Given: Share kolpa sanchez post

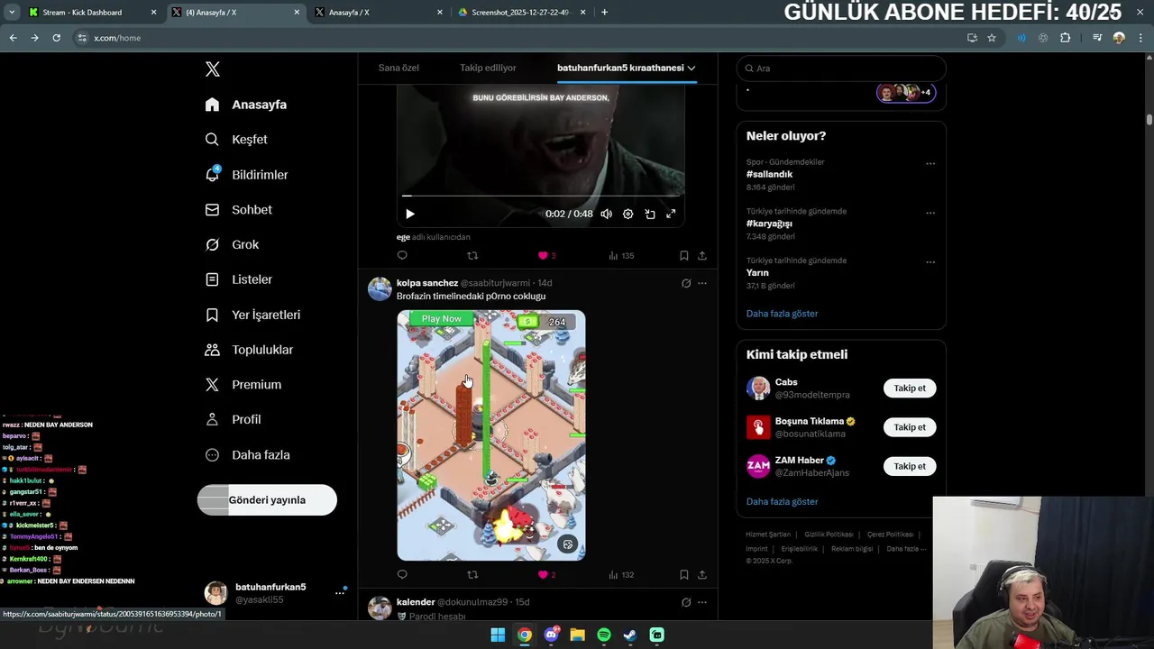Looking at the screenshot, I should pyautogui.click(x=702, y=575).
